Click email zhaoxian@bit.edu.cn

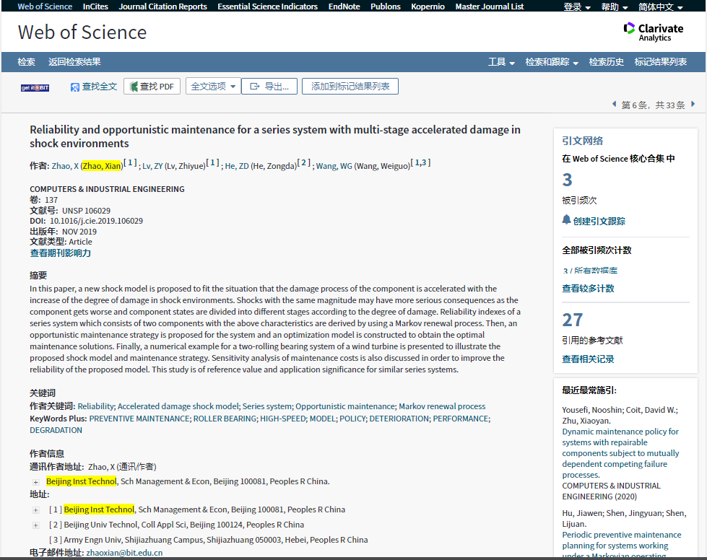[124, 553]
